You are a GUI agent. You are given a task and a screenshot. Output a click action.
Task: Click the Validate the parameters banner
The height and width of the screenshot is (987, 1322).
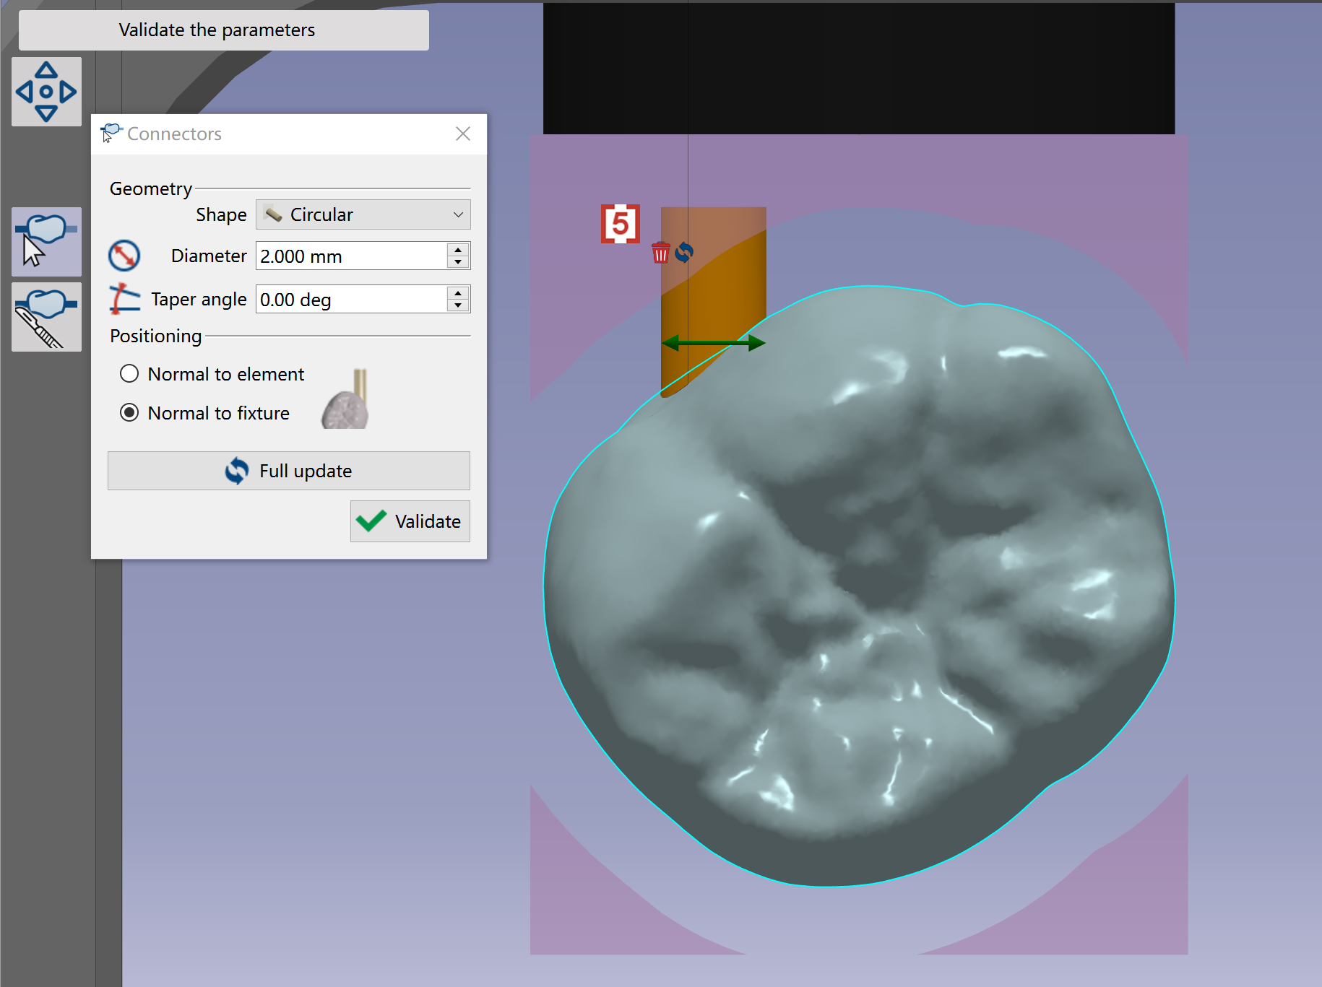click(224, 30)
